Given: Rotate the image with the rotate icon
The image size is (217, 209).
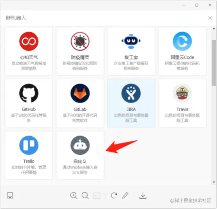Looking at the screenshot, I should coord(114,196).
